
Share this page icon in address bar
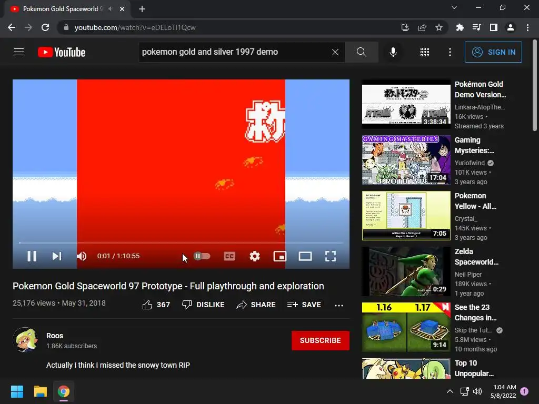422,27
